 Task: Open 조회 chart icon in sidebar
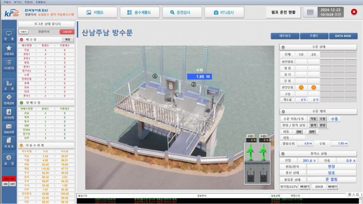pos(9,85)
